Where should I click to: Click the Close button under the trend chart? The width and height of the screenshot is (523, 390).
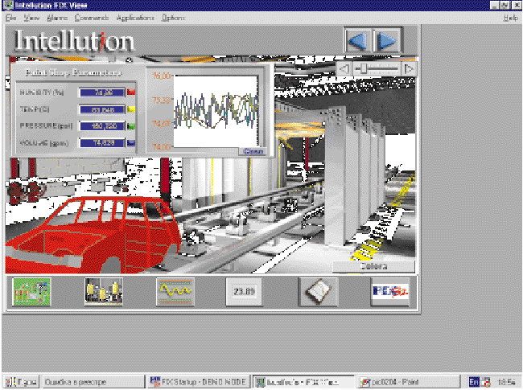coord(253,151)
